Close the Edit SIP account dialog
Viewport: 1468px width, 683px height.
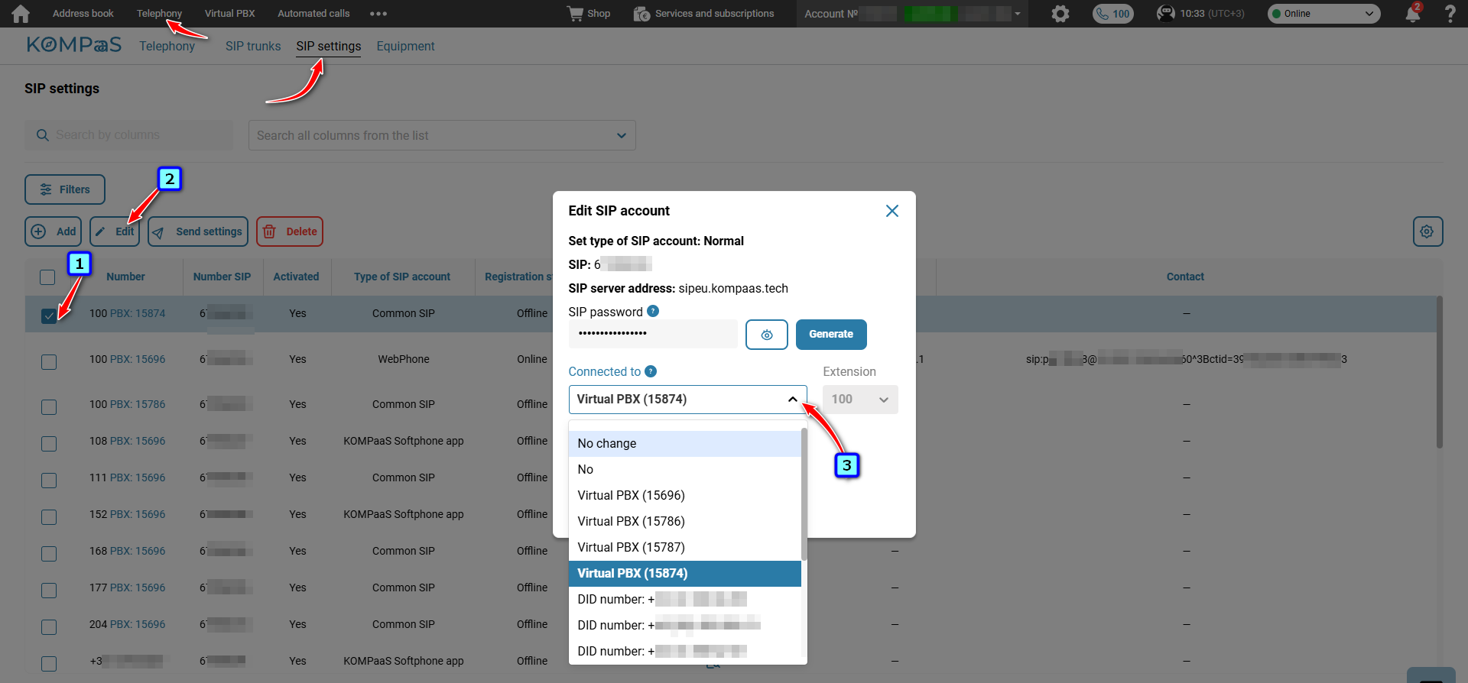click(892, 211)
